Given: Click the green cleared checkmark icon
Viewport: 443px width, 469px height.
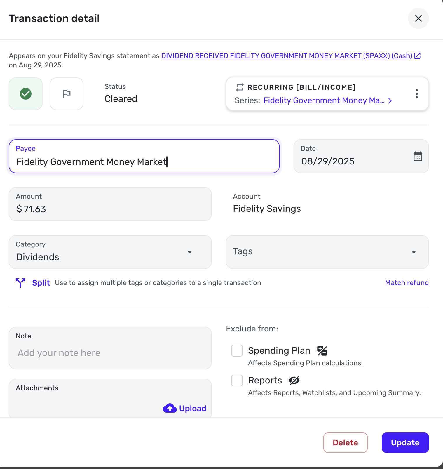Looking at the screenshot, I should [x=26, y=94].
